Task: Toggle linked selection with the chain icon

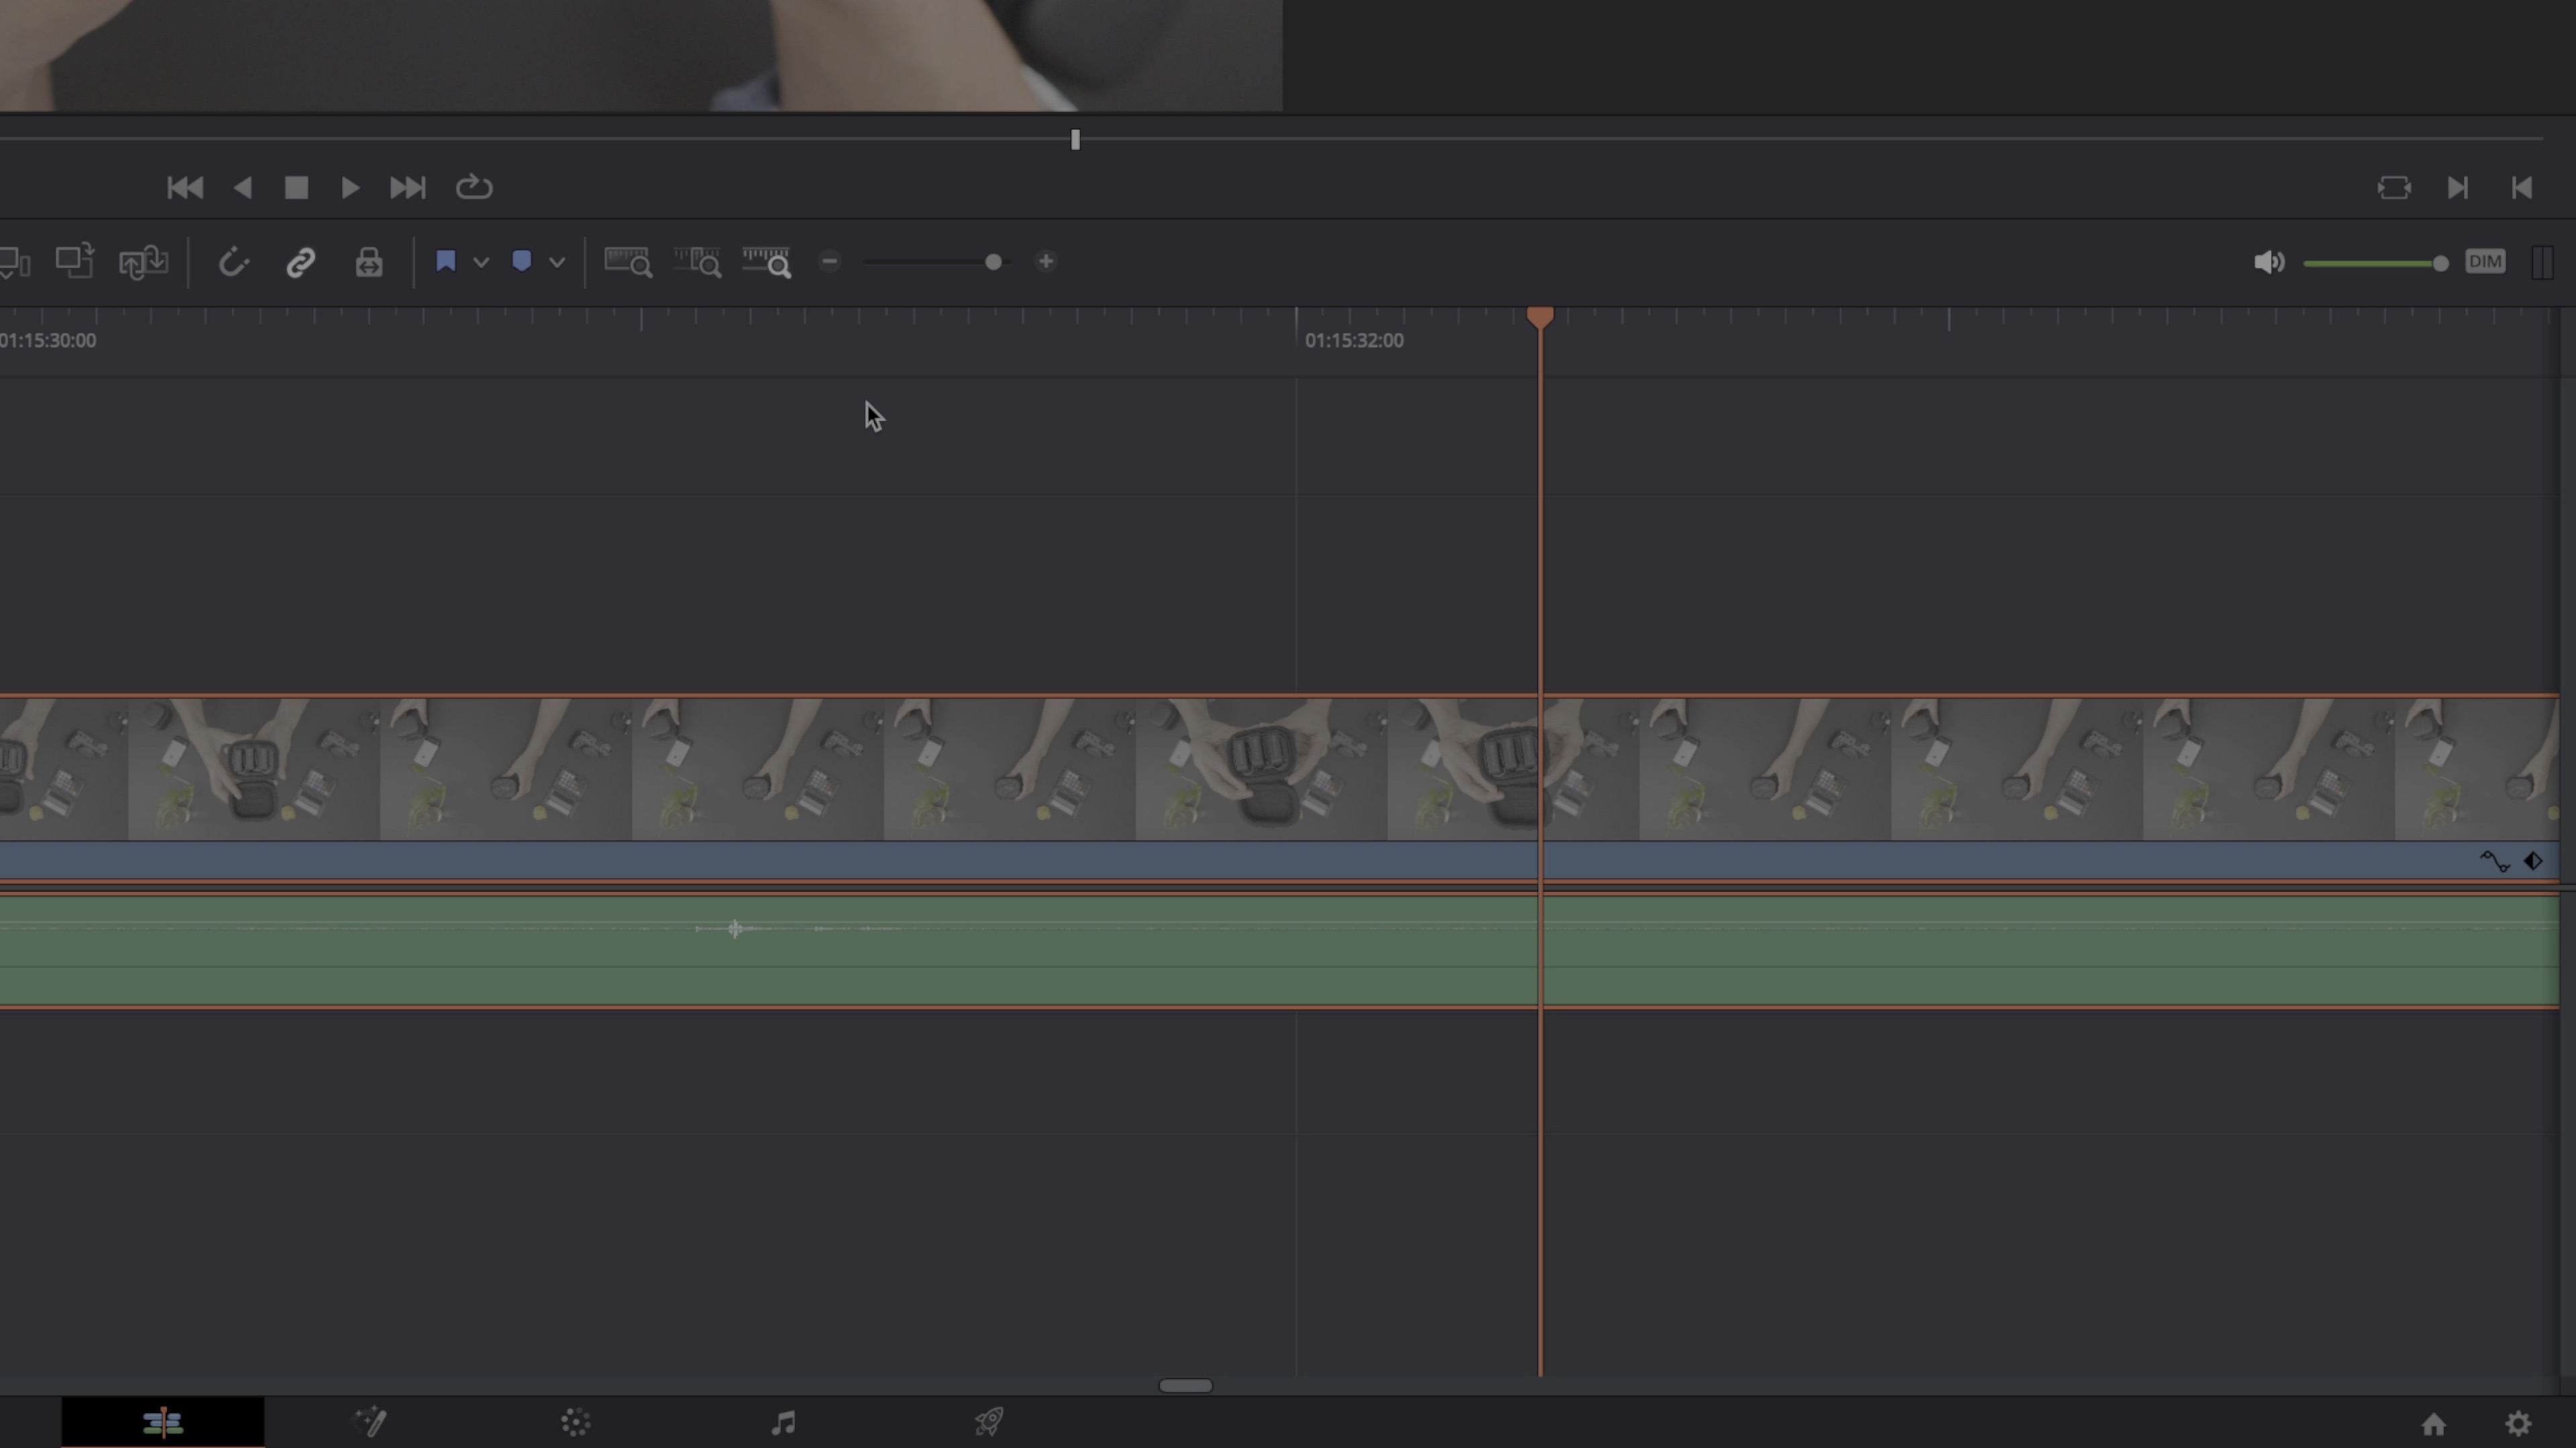Action: (x=301, y=262)
